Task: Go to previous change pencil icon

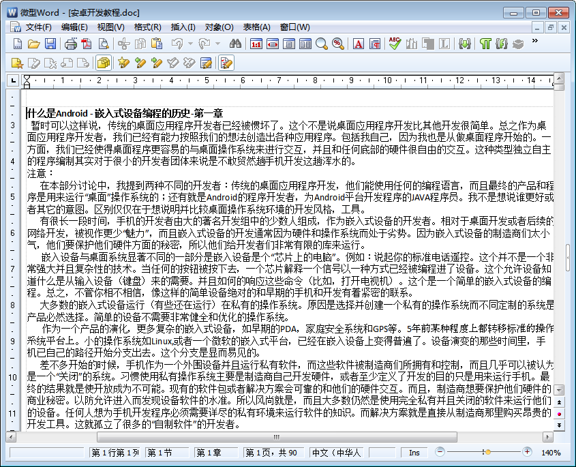Action: click(x=140, y=63)
